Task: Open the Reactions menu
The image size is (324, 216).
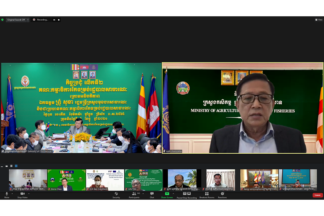Action: pyautogui.click(x=222, y=194)
